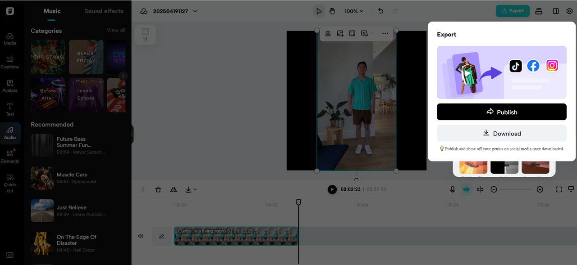Click the add image icon above the video
The height and width of the screenshot is (265, 577).
340,33
